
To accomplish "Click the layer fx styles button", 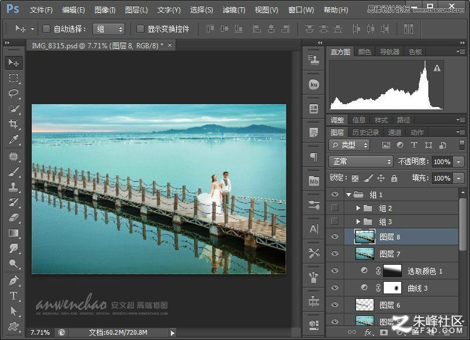I will pyautogui.click(x=368, y=332).
